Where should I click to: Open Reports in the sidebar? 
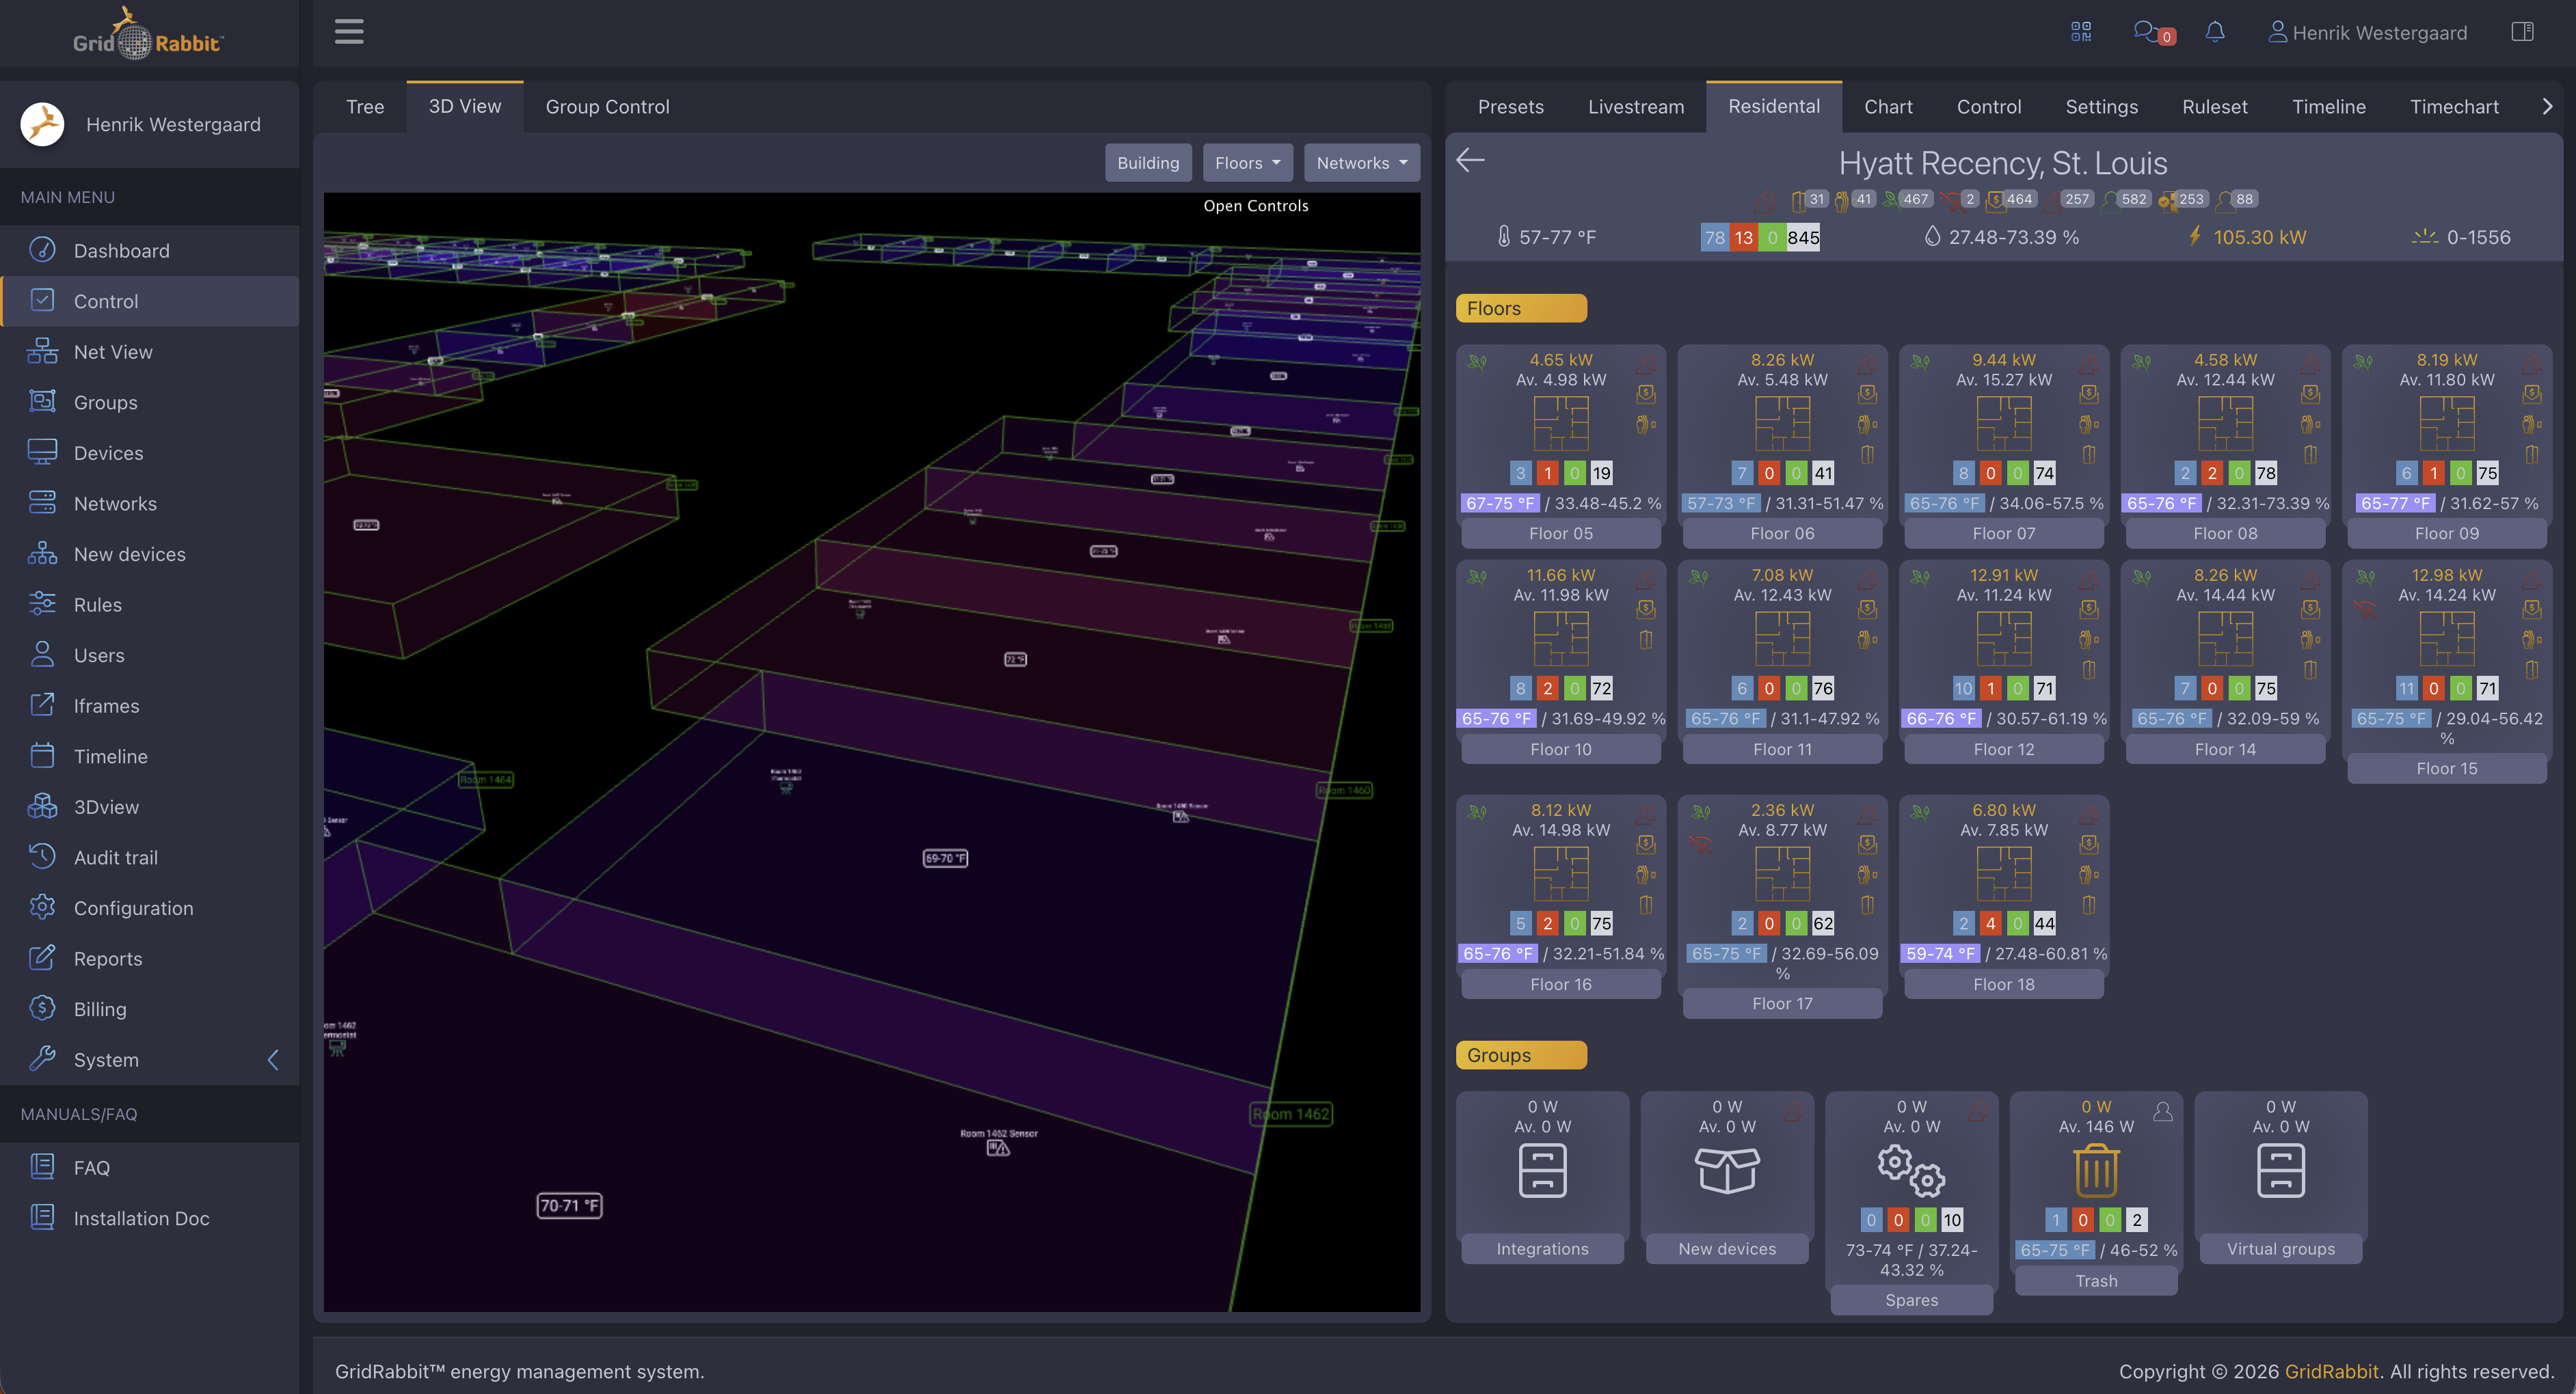click(x=150, y=958)
